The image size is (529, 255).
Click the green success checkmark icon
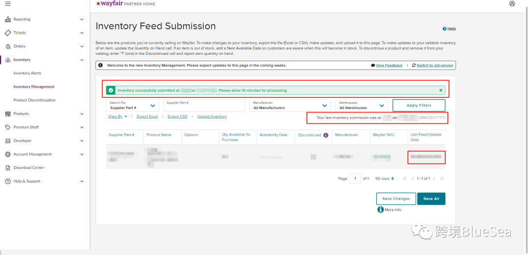click(111, 91)
